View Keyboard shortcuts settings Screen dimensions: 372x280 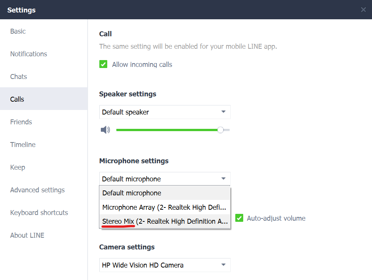click(x=39, y=213)
